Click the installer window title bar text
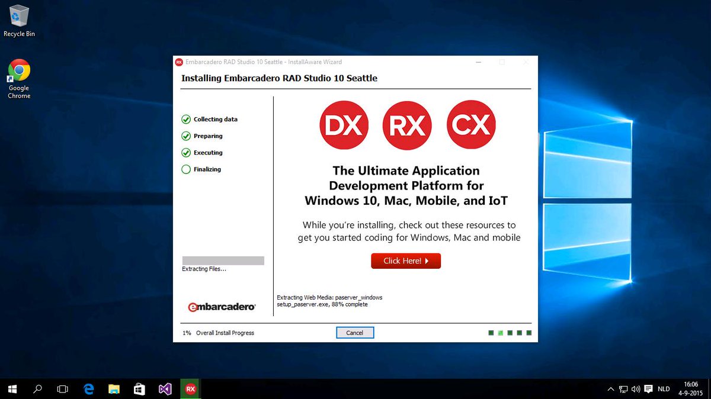Screen dimensions: 711x399 click(264, 62)
